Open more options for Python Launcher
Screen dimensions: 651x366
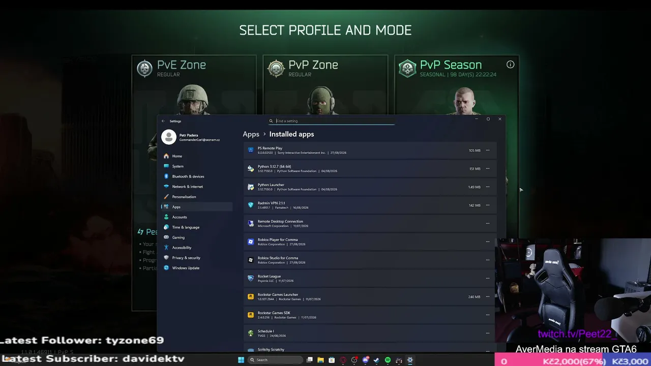[x=487, y=187]
